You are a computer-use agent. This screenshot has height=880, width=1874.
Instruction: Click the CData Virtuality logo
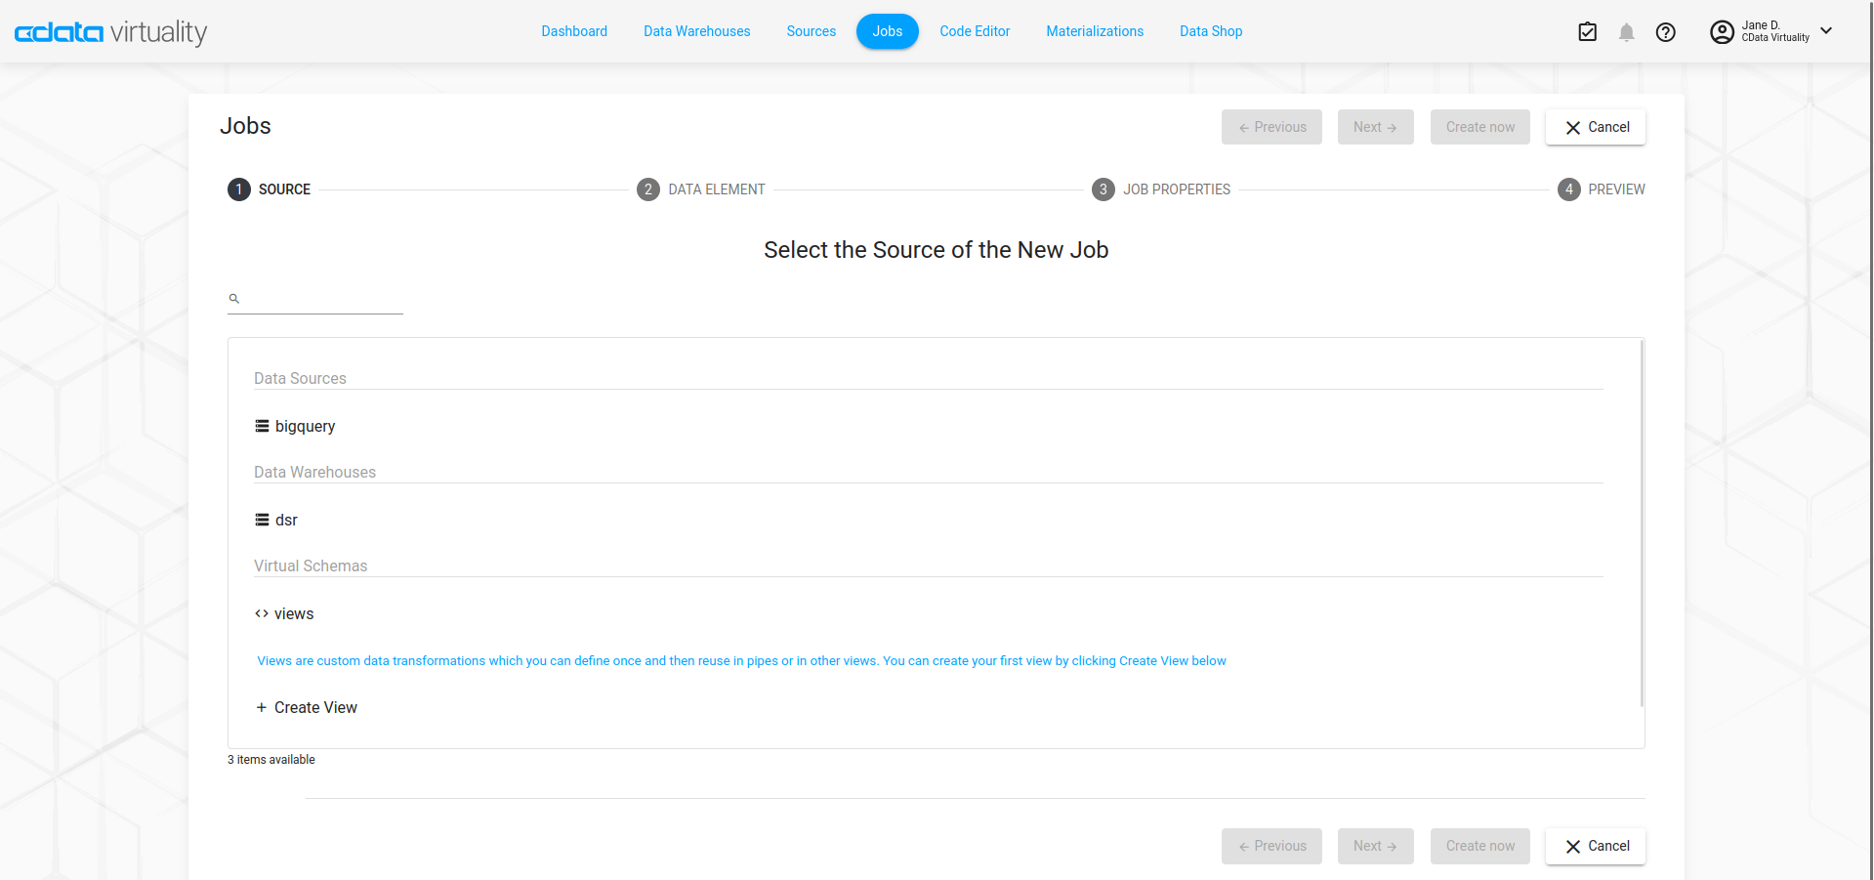[x=110, y=32]
